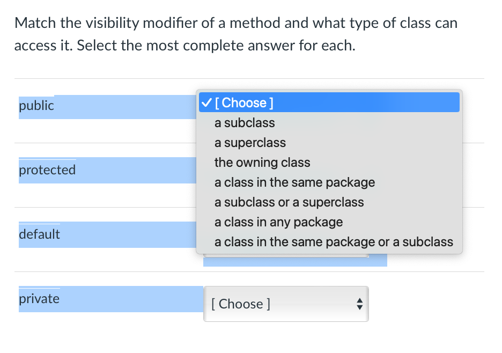
Task: Click the default row's dropdown strip below the list
Action: coord(295,261)
